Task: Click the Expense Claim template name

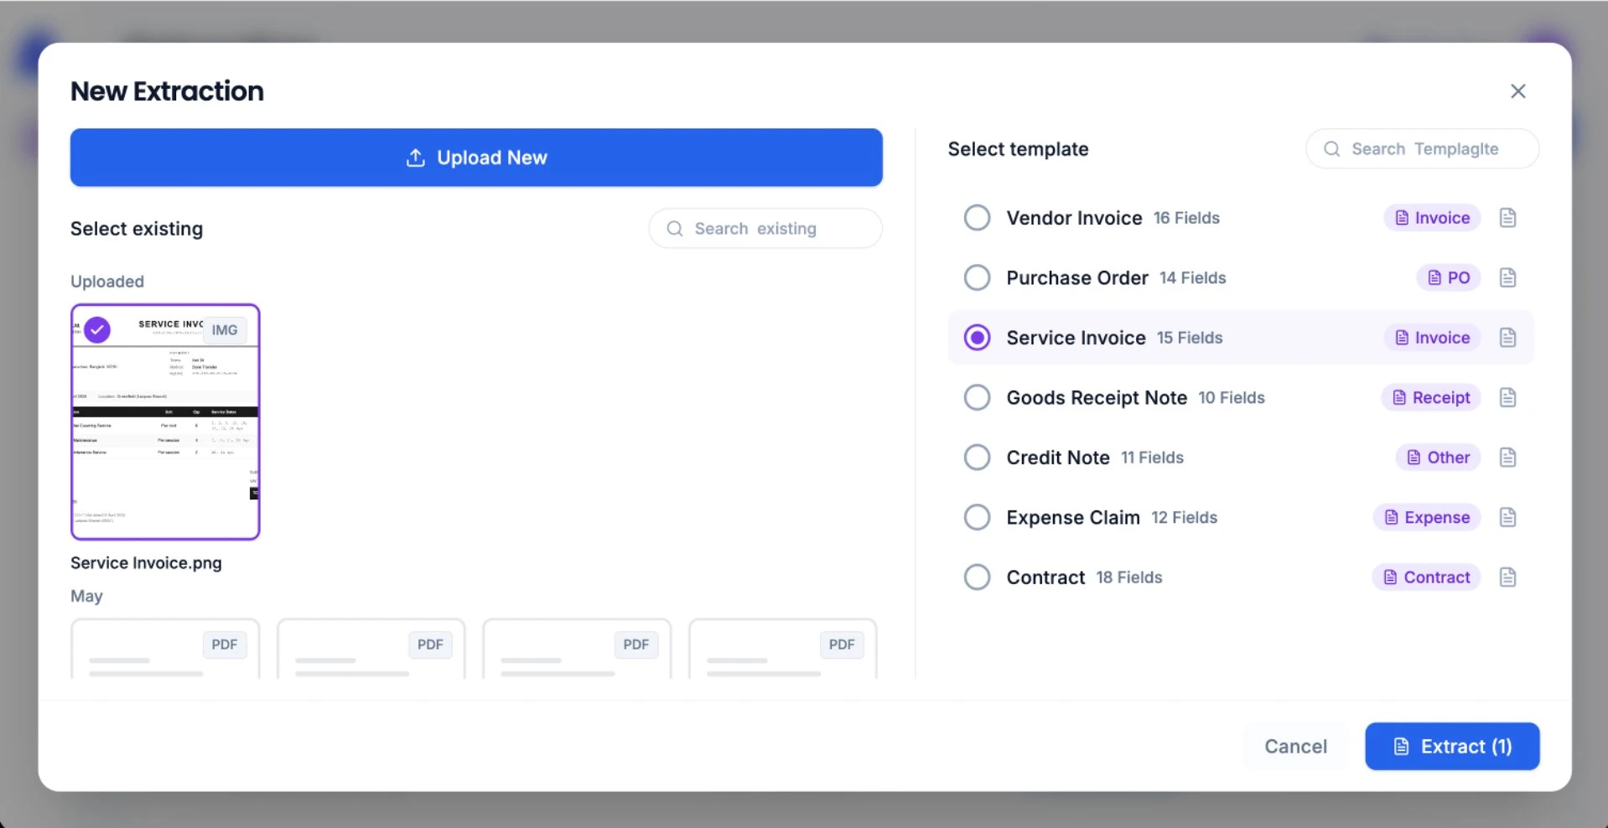Action: coord(1073,517)
